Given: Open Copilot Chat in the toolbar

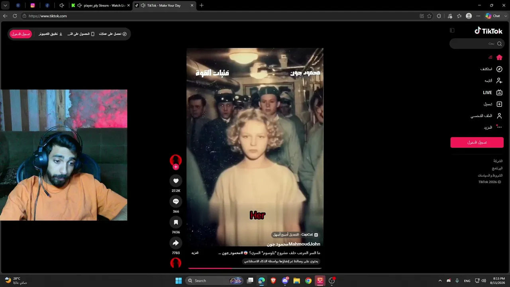Looking at the screenshot, I should [x=493, y=16].
